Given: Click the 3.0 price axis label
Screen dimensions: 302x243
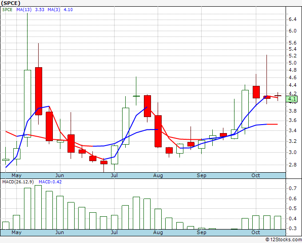Looking at the screenshot, I should [293, 152].
